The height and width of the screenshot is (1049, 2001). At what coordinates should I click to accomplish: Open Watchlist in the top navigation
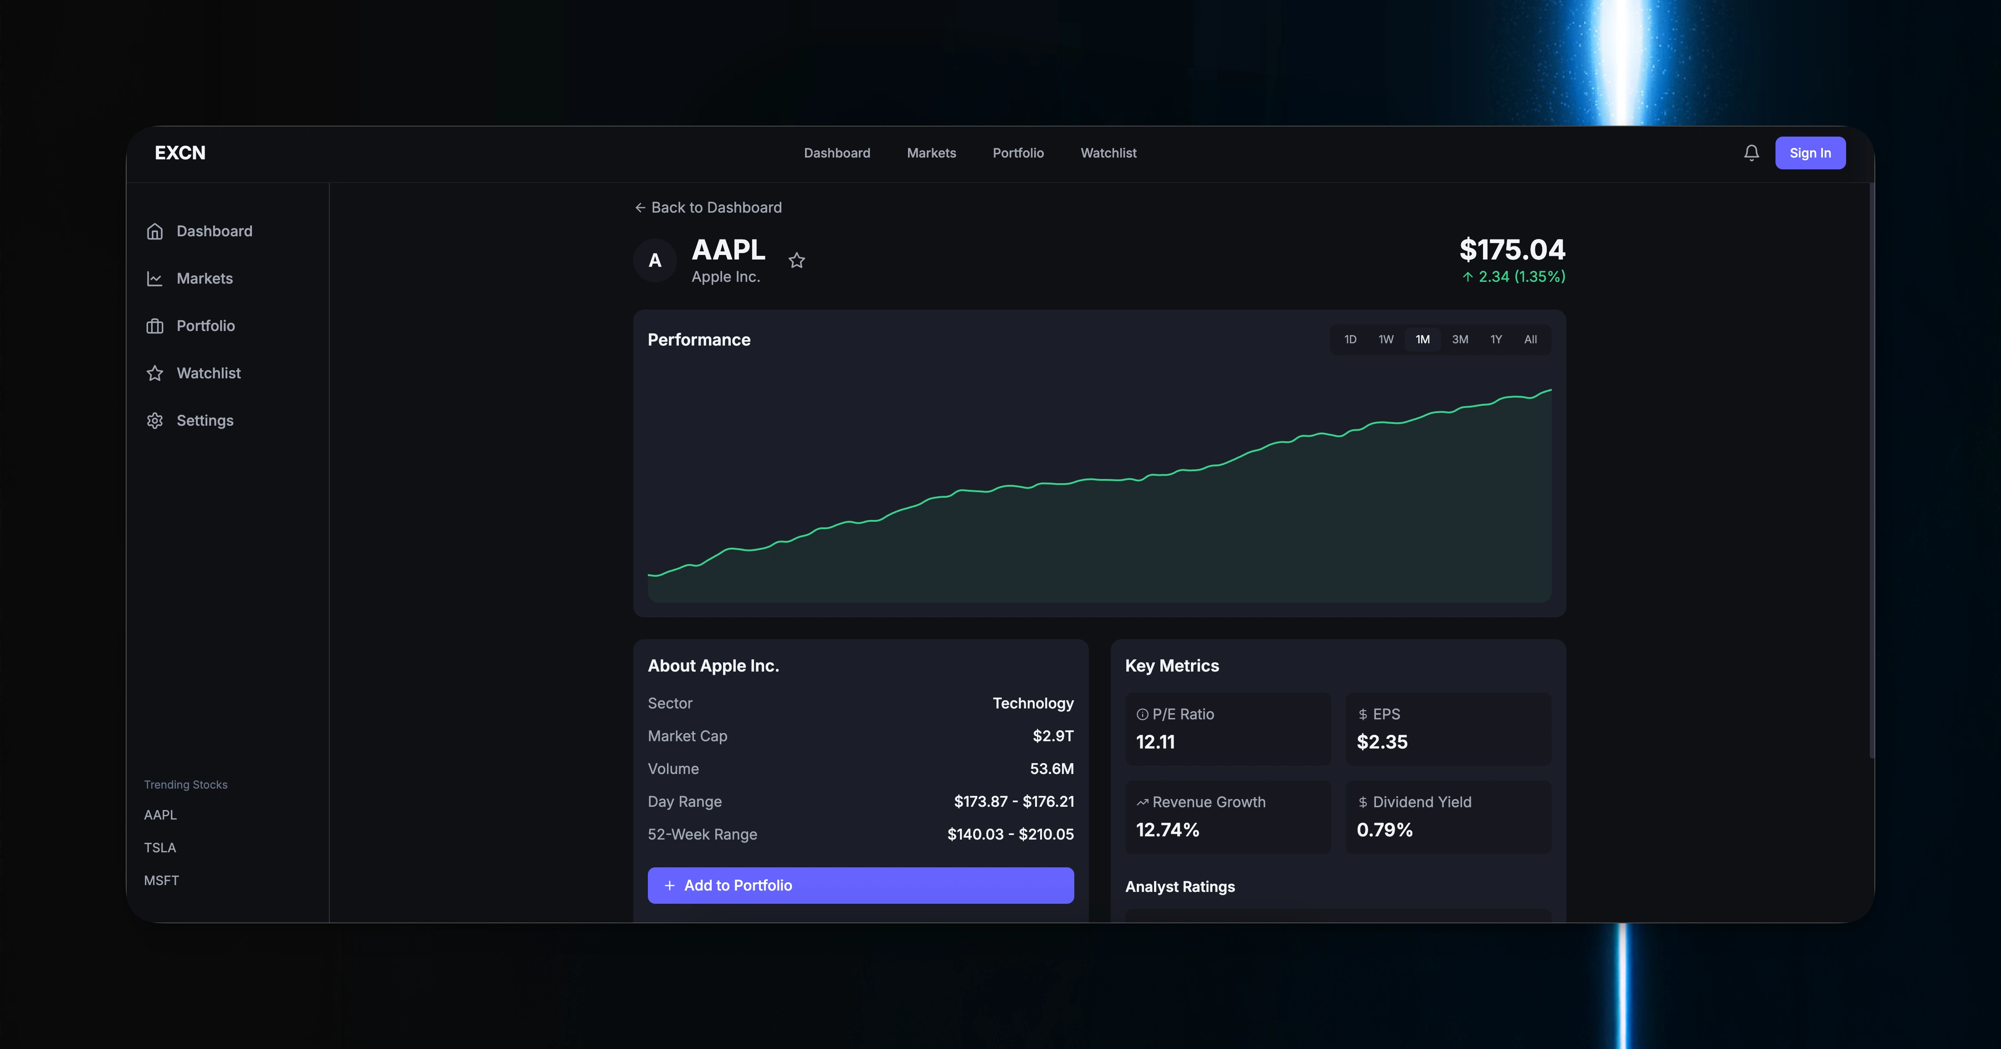[x=1108, y=153]
